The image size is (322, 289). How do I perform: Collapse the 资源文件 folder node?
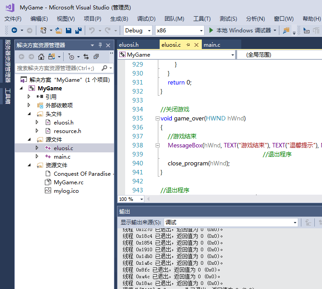pyautogui.click(x=29, y=165)
